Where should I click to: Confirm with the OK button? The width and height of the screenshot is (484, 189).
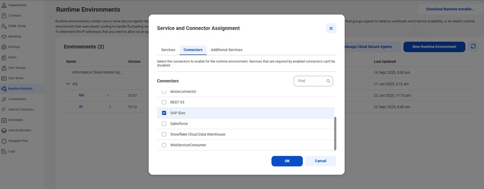(287, 161)
